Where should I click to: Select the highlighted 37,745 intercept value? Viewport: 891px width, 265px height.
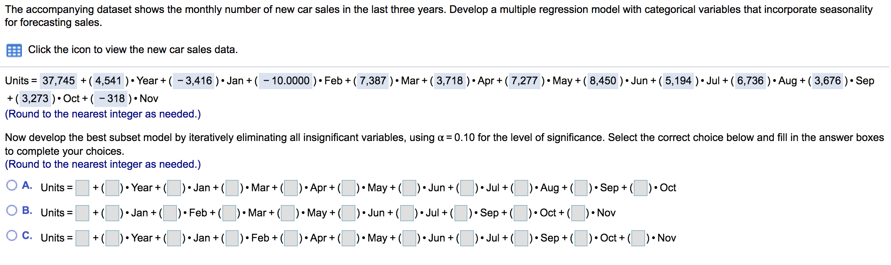tap(58, 81)
